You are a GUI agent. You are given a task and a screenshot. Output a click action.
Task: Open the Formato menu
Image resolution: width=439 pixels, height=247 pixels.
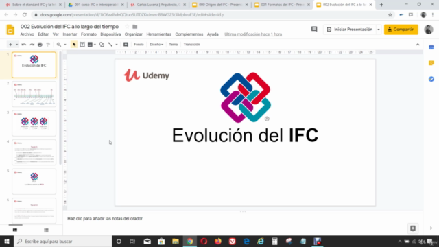coord(88,34)
